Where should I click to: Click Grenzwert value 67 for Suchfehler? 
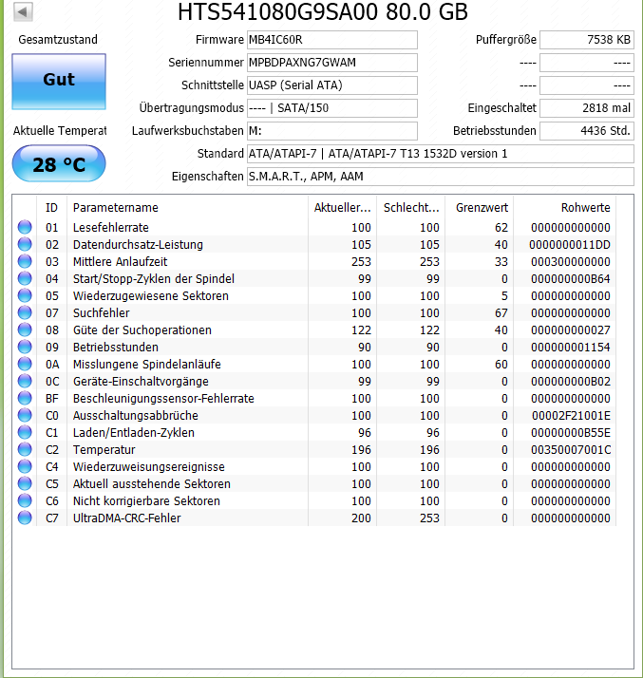[x=501, y=313]
